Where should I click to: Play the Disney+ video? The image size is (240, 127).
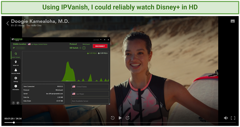click(x=120, y=118)
